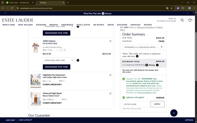Go to next promo banner with right arrow

tap(188, 14)
